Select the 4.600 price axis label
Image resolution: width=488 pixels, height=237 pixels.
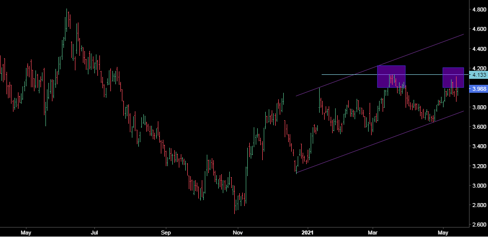tap(479, 29)
